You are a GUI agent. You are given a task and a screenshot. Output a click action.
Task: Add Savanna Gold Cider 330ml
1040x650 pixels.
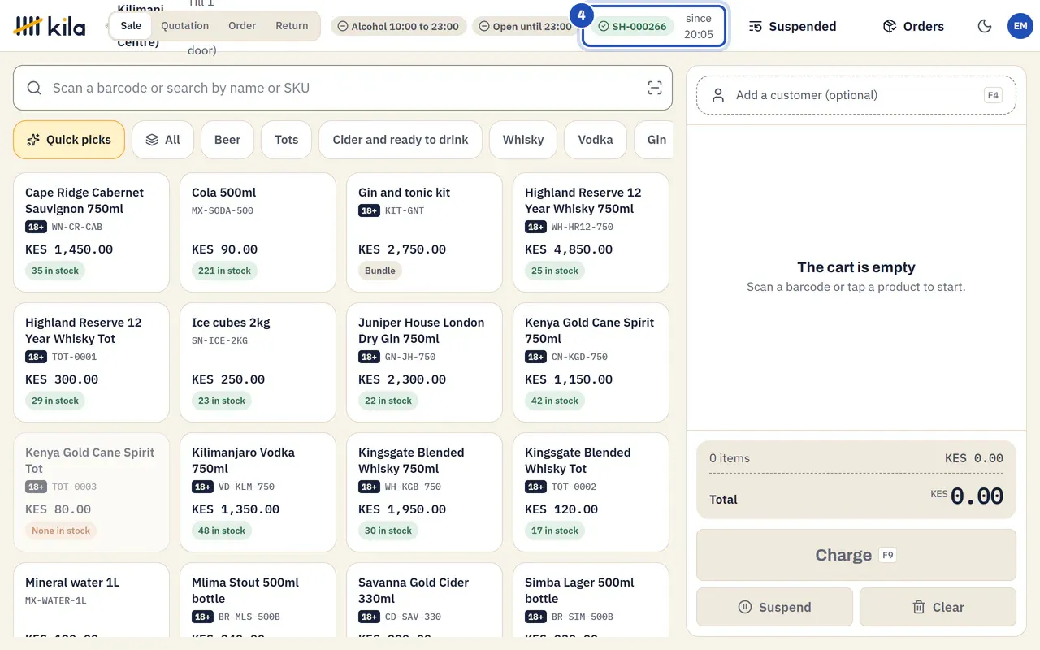[x=424, y=600]
